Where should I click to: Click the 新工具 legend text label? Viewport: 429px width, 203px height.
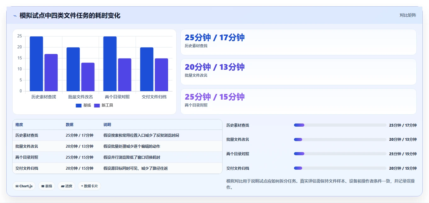pos(107,105)
